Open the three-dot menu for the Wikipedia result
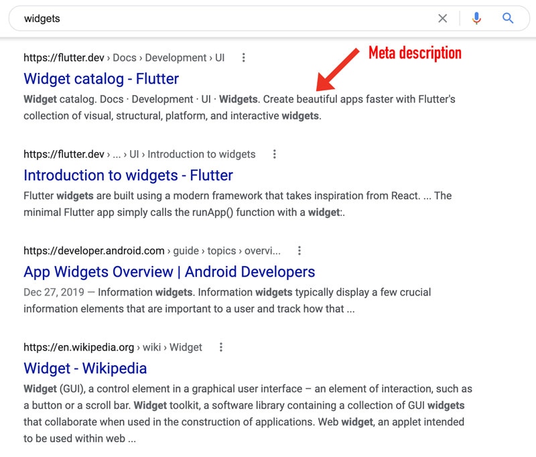This screenshot has height=457, width=536. 220,347
